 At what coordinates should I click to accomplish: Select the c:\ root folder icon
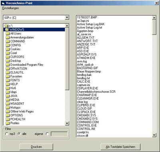pyautogui.click(x=6, y=26)
